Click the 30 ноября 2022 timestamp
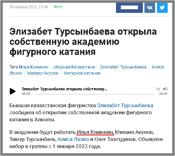 tap(29, 7)
